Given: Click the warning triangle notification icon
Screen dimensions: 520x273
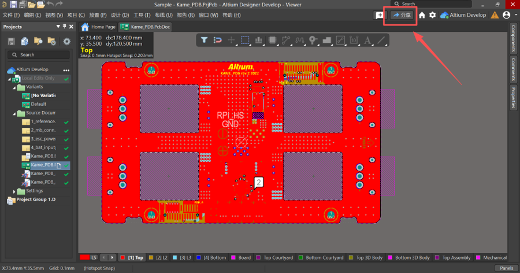Looking at the screenshot, I should [x=495, y=15].
